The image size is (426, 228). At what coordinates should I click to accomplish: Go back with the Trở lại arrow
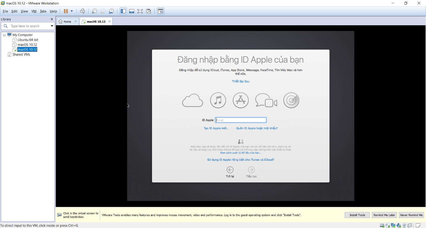click(x=230, y=170)
